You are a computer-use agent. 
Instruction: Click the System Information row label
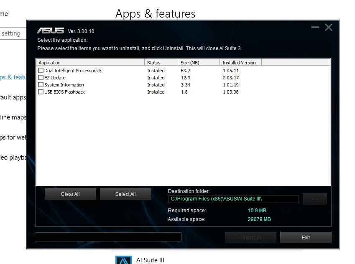[64, 85]
